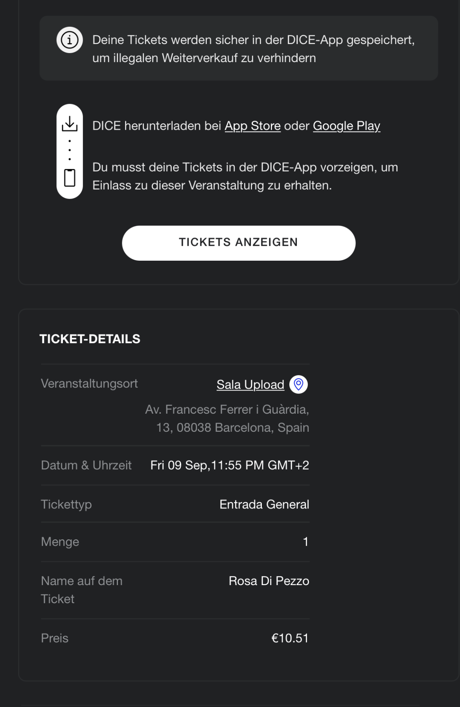Open the Google Play link
The width and height of the screenshot is (460, 707).
tap(346, 126)
